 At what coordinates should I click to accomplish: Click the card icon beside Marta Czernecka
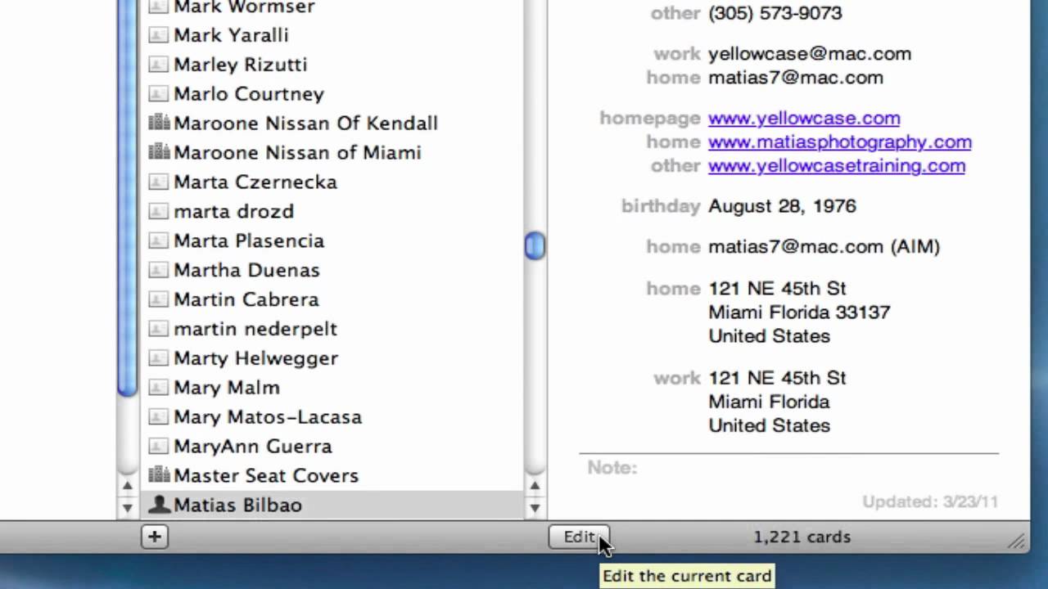click(159, 182)
